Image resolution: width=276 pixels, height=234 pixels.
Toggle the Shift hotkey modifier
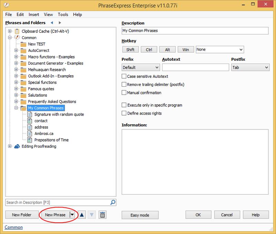(130, 50)
